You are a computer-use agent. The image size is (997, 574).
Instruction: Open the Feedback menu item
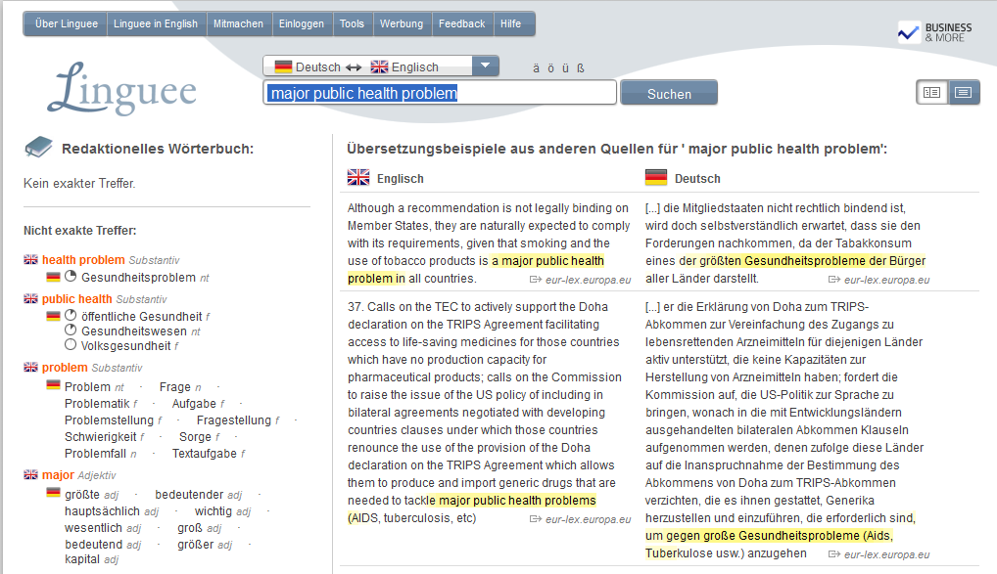(x=461, y=24)
